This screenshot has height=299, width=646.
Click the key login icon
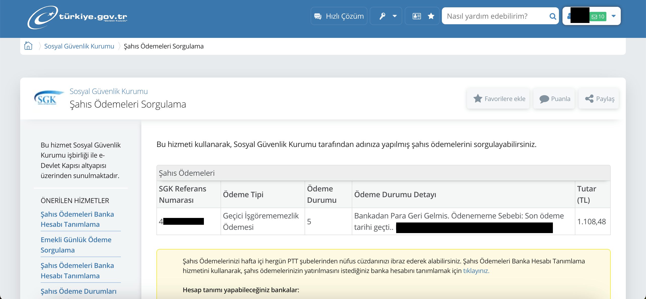(382, 16)
